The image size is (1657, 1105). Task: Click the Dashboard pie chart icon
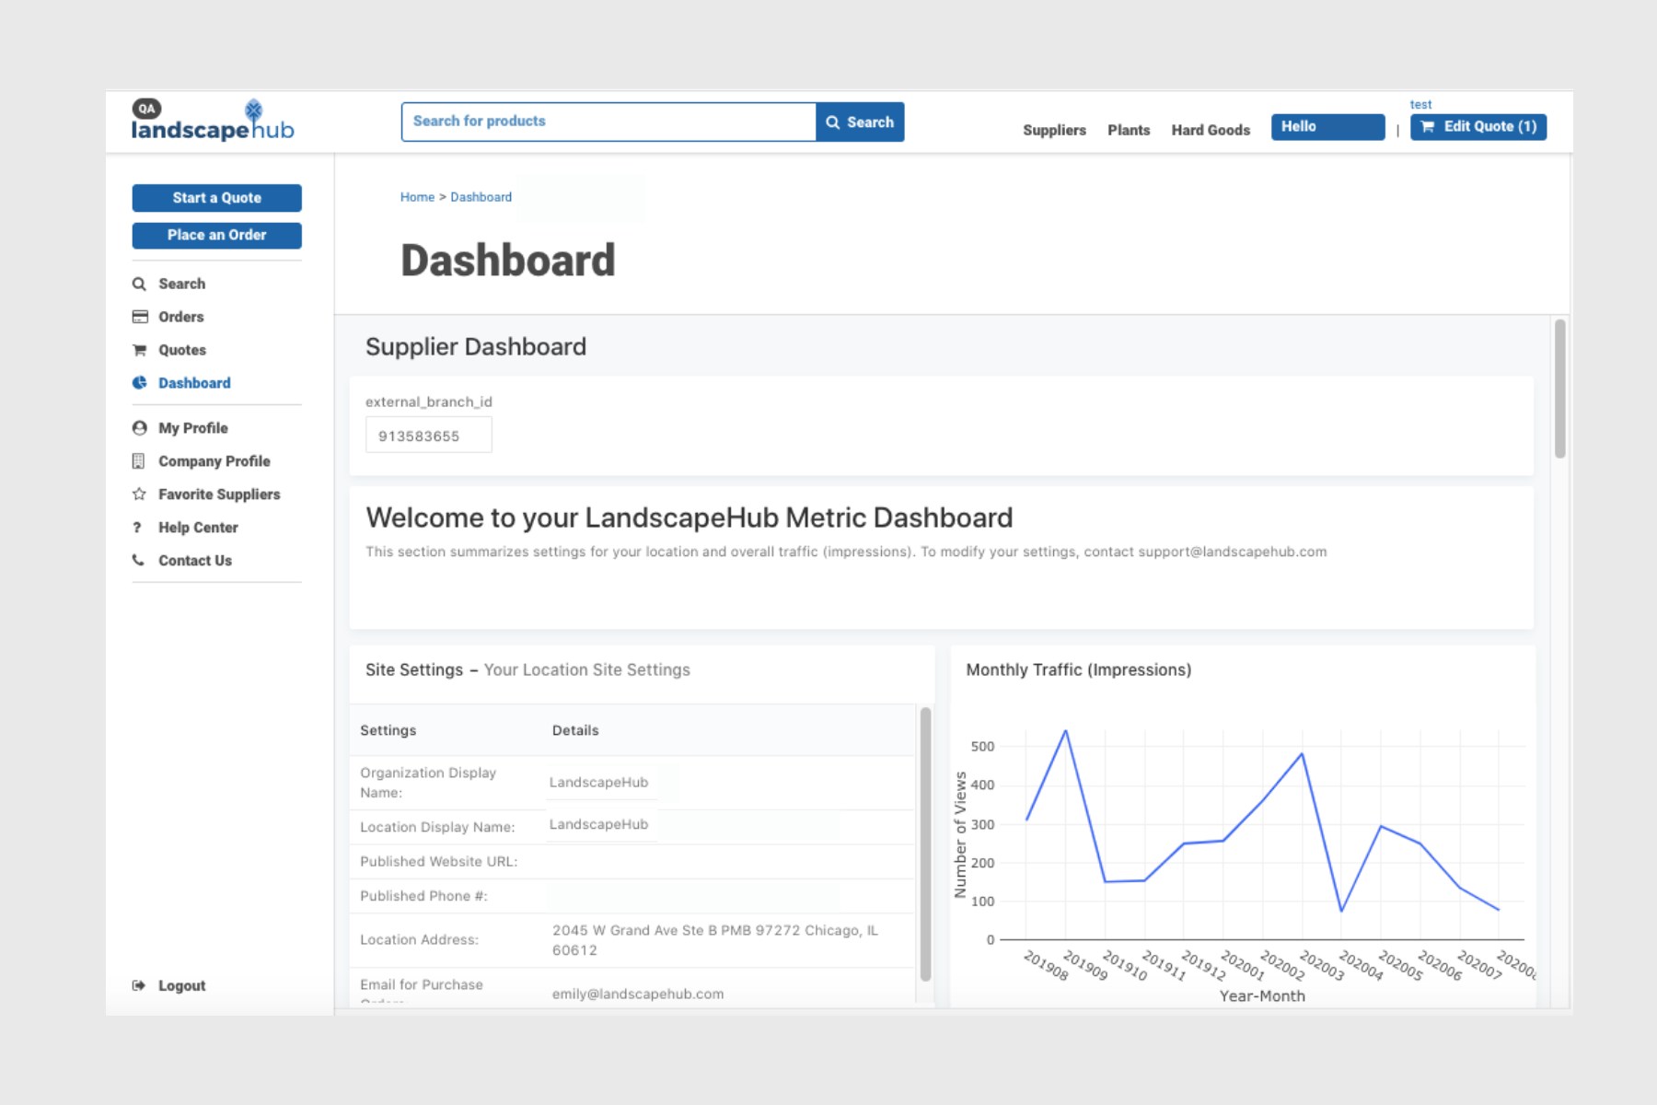coord(140,383)
